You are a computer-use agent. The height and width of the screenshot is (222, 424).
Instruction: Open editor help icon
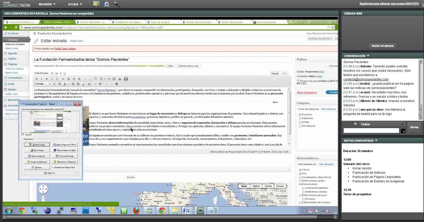(117, 84)
